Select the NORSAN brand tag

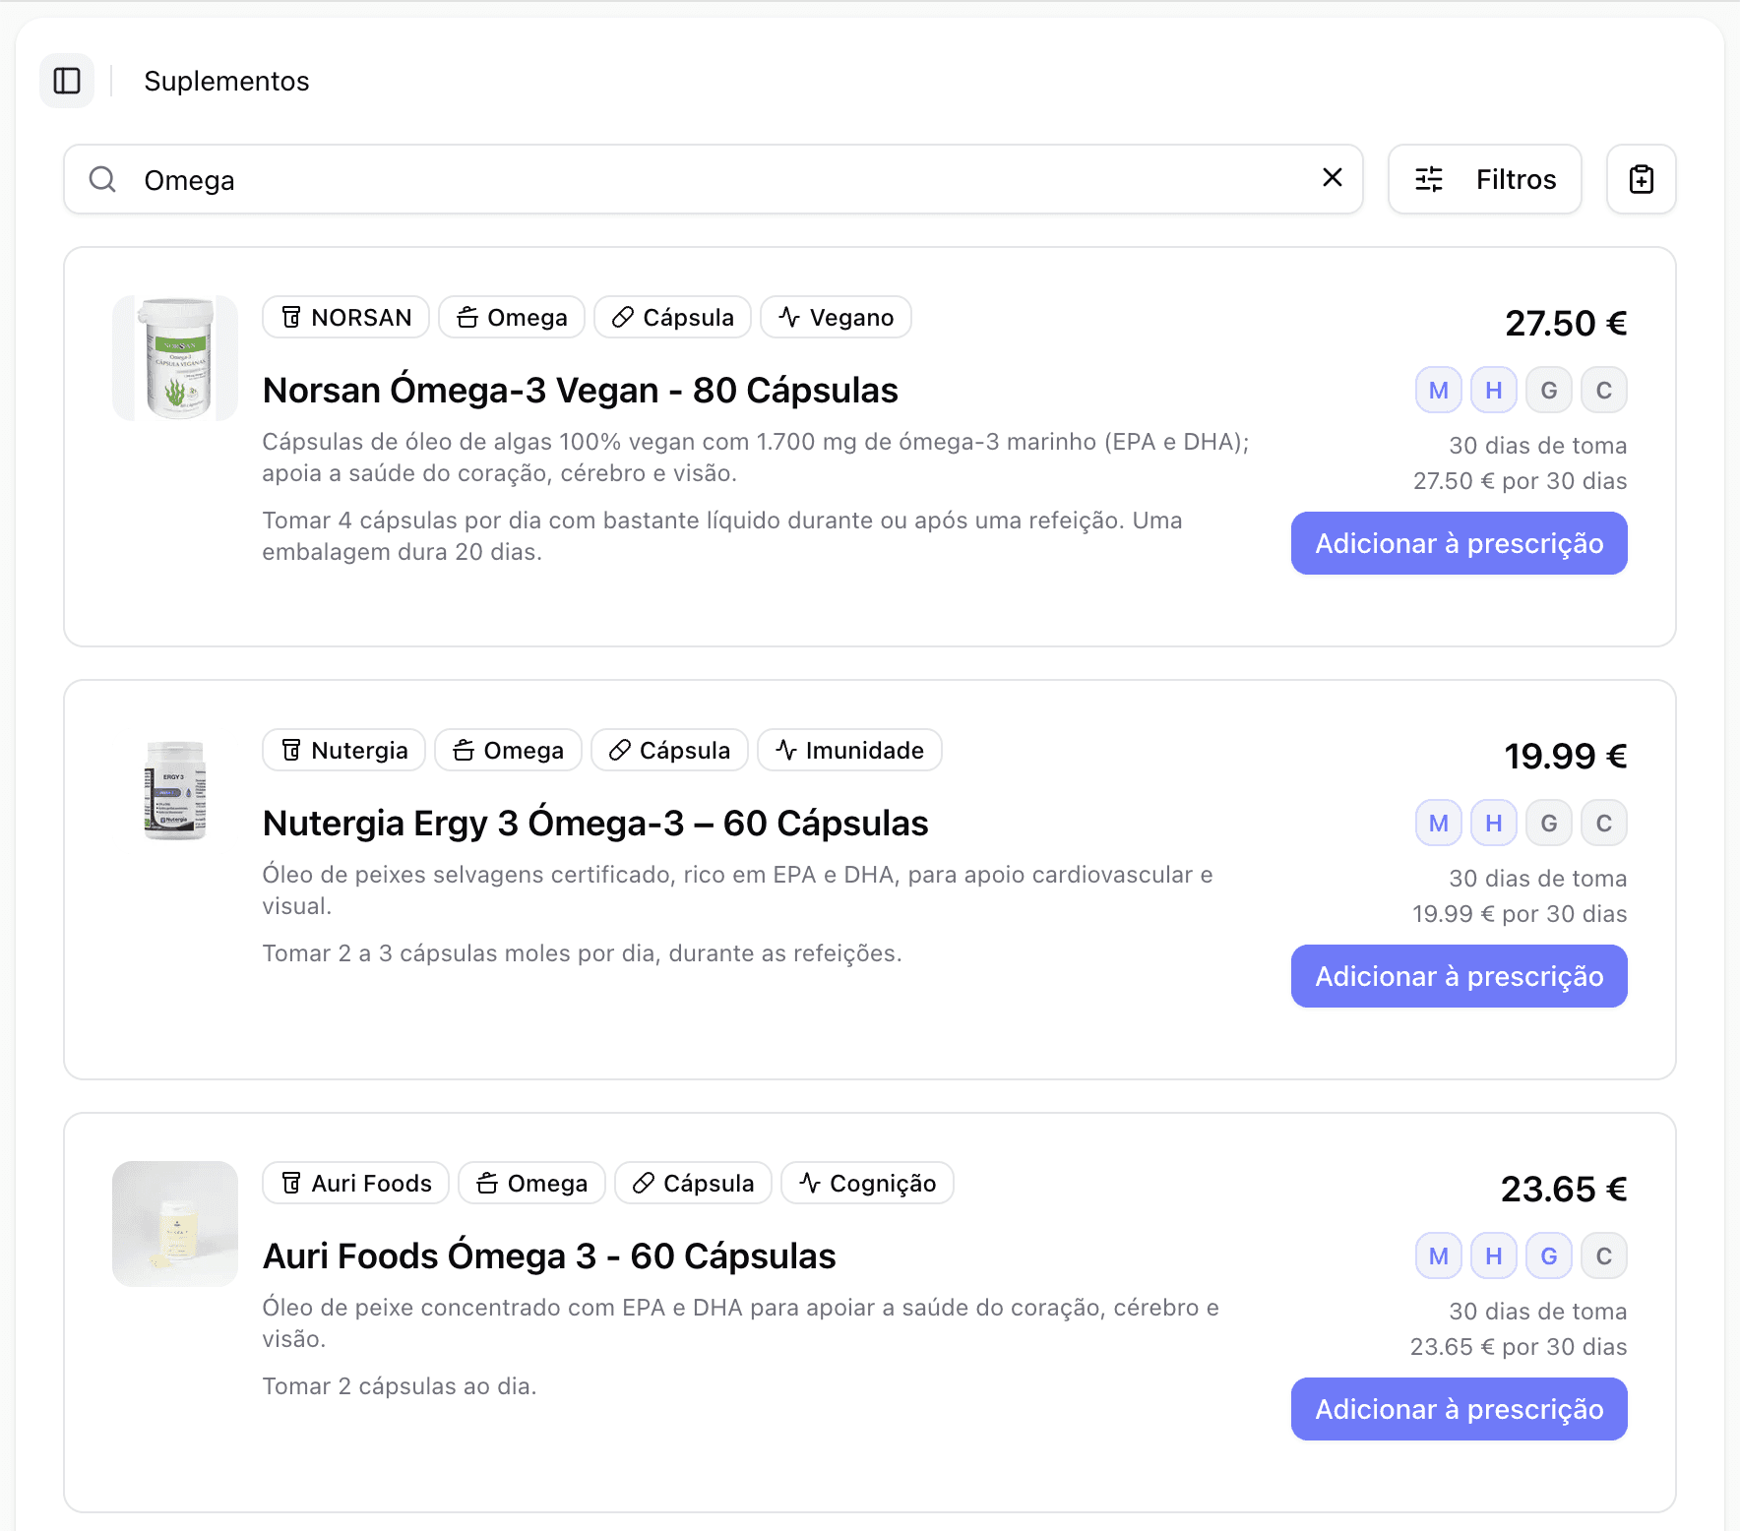345,317
